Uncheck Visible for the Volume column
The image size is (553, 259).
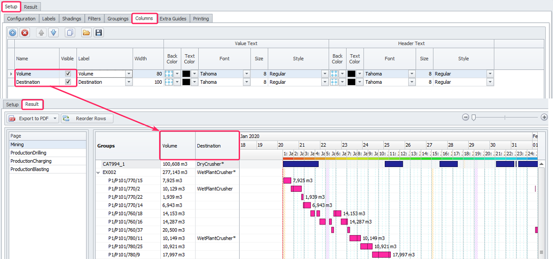68,74
